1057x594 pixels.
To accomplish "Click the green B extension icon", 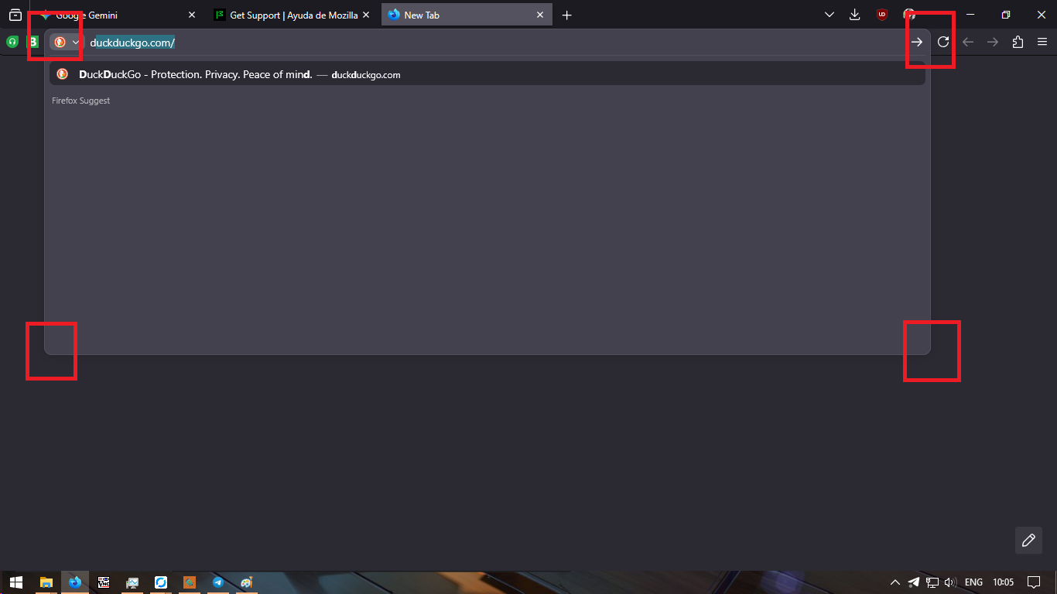I will tap(34, 42).
